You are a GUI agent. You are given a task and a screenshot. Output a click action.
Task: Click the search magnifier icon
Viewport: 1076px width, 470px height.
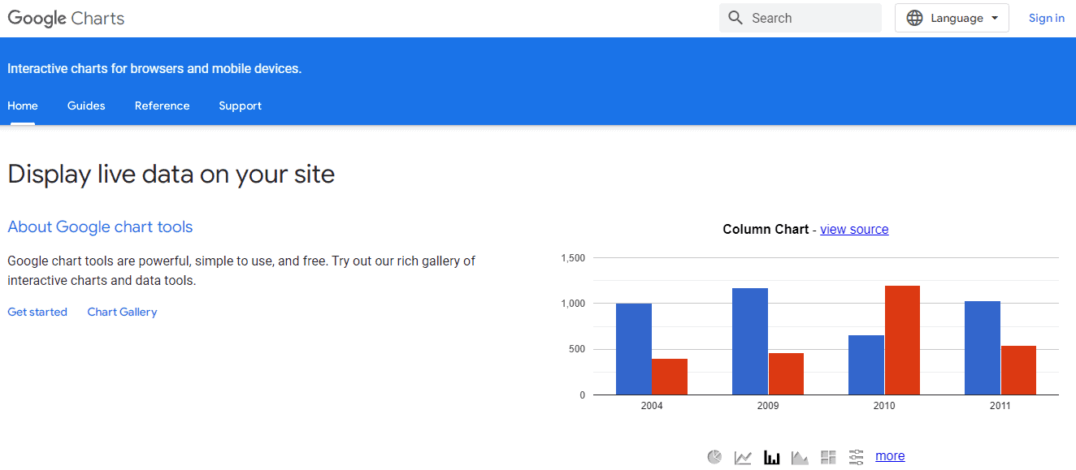pyautogui.click(x=735, y=17)
